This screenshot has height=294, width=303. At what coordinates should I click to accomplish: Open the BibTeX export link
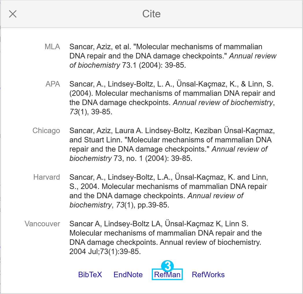pos(90,275)
